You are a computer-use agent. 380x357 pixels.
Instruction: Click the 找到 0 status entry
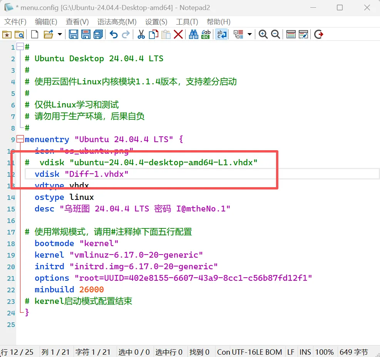pos(199,352)
